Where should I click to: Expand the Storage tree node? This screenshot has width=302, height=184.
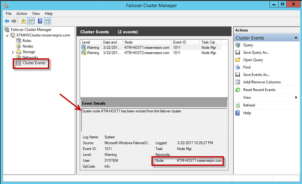[x=13, y=52]
